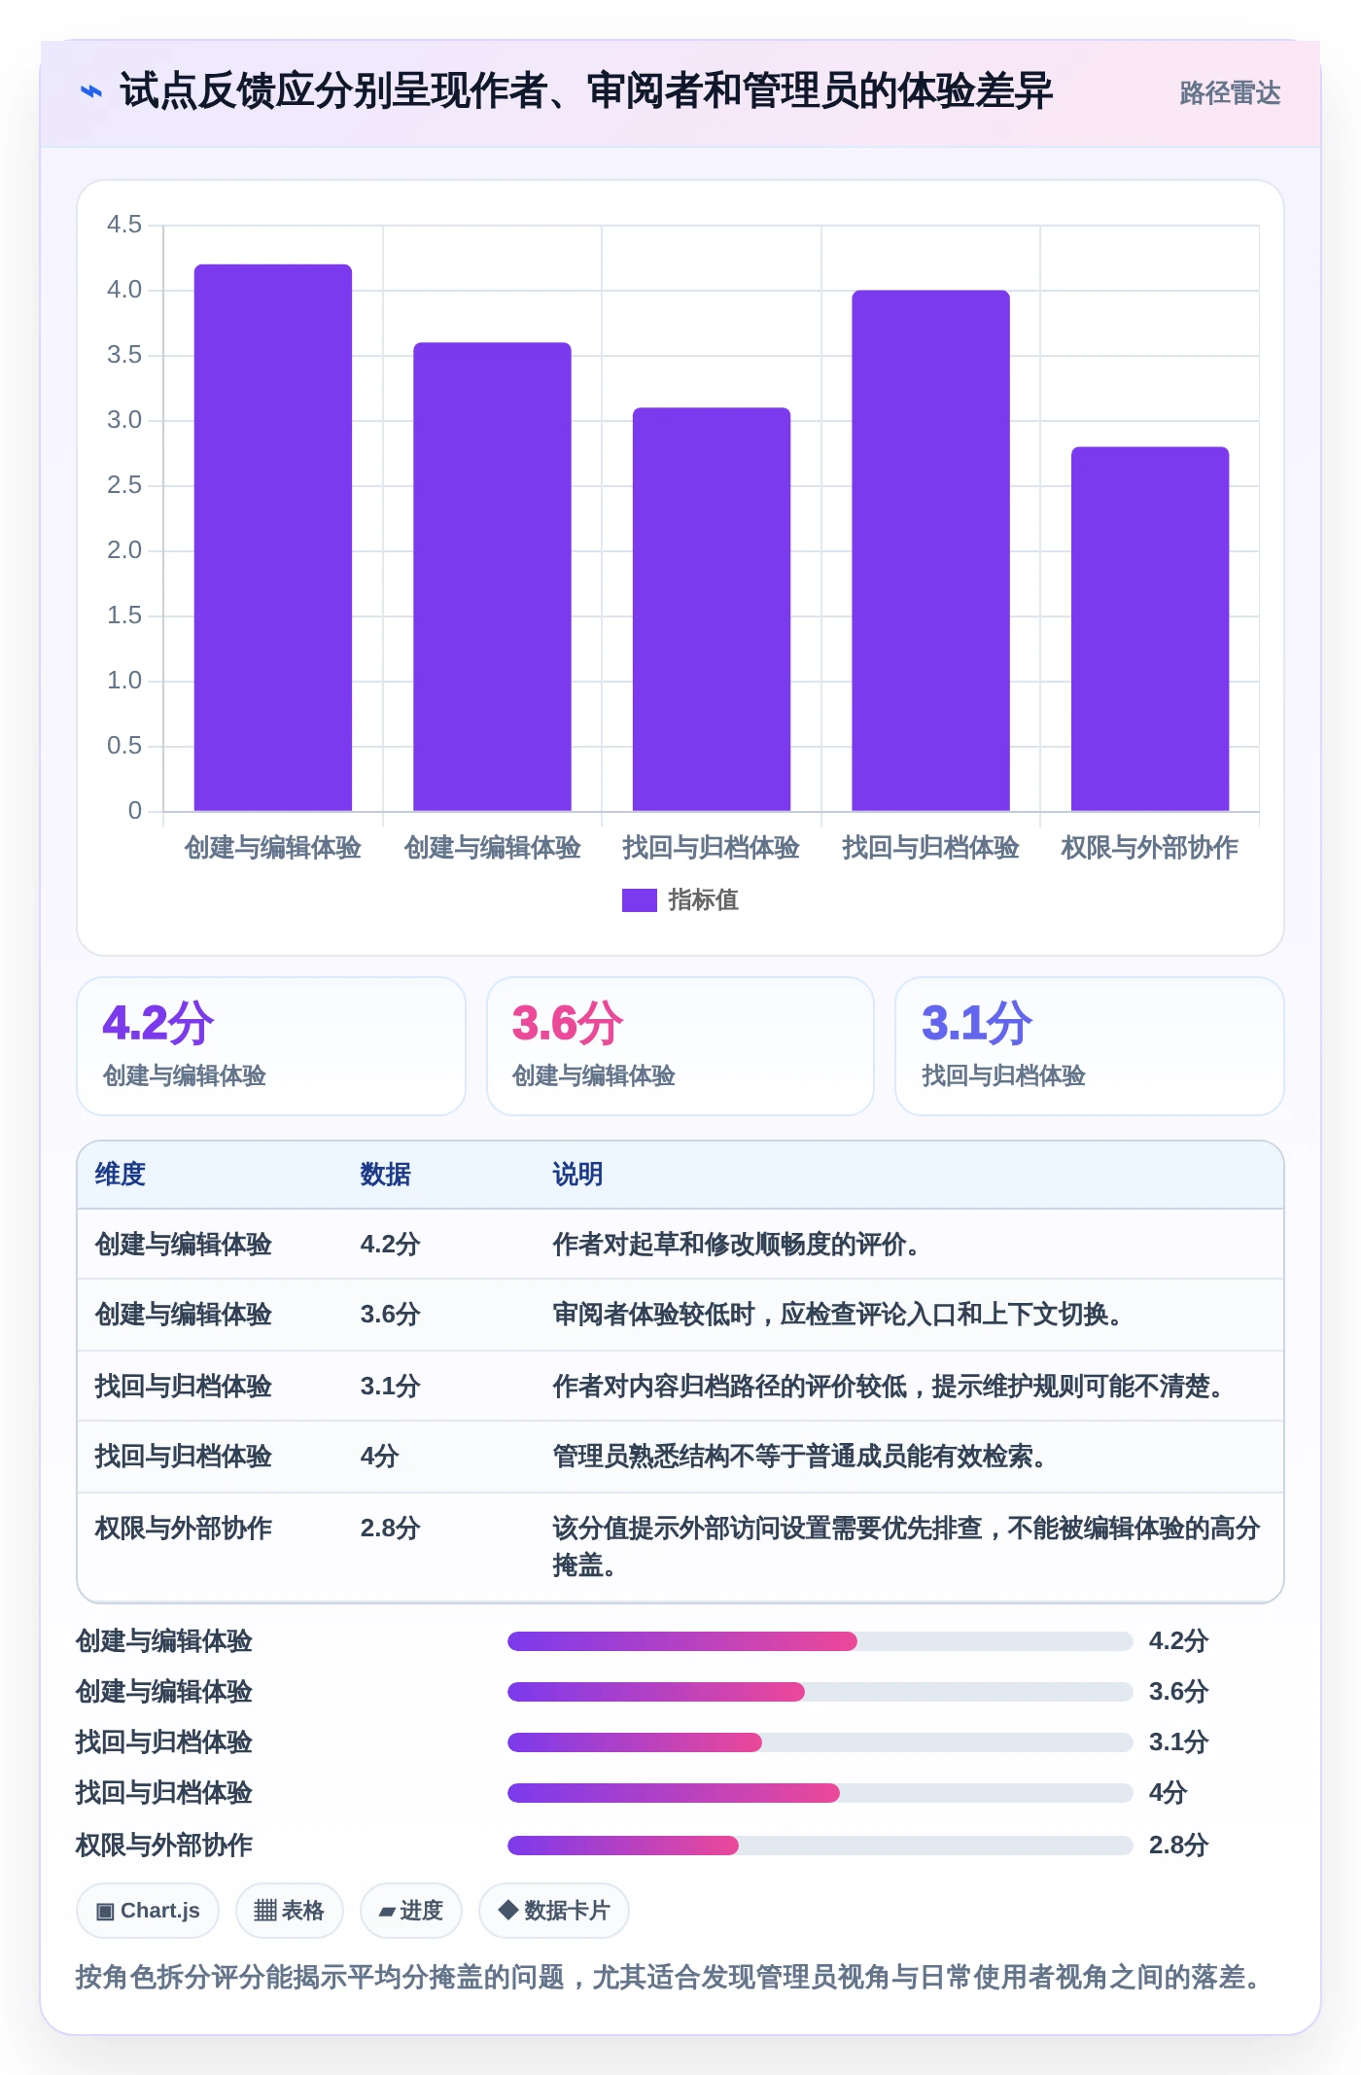Click the 4.5 y-axis tick label
Image resolution: width=1361 pixels, height=2075 pixels.
click(124, 225)
